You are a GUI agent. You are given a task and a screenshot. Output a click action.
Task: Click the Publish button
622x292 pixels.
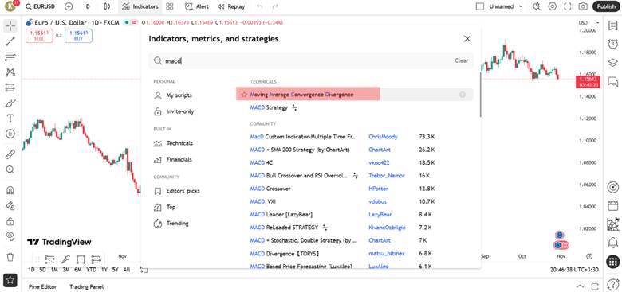(606, 6)
